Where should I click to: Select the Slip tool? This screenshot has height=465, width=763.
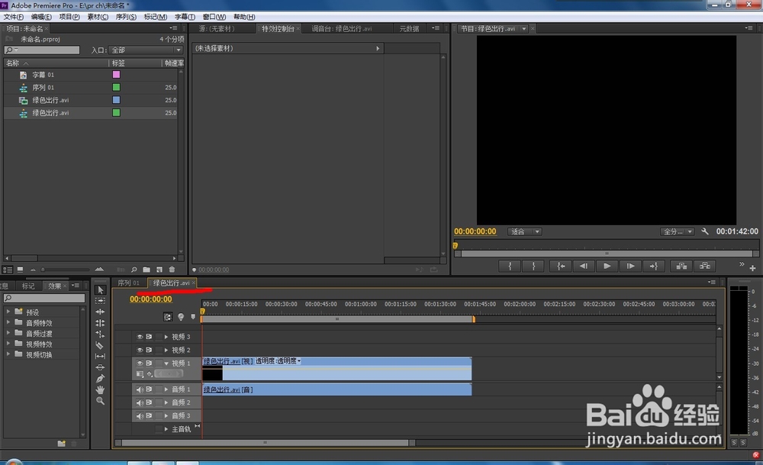tap(100, 357)
